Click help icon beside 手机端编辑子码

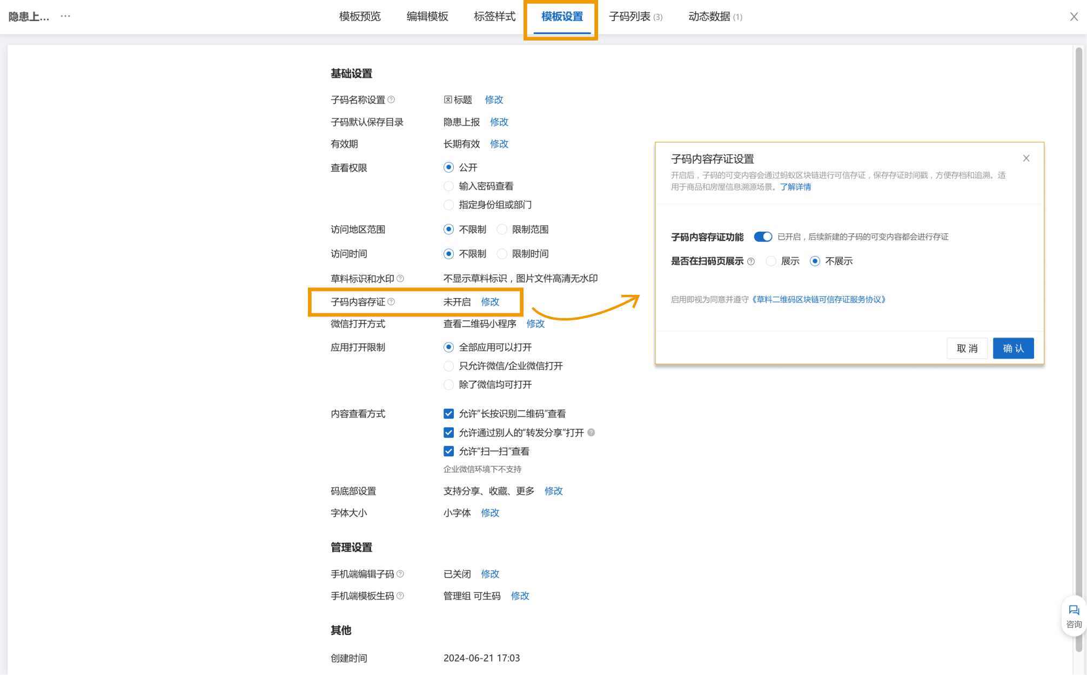400,574
